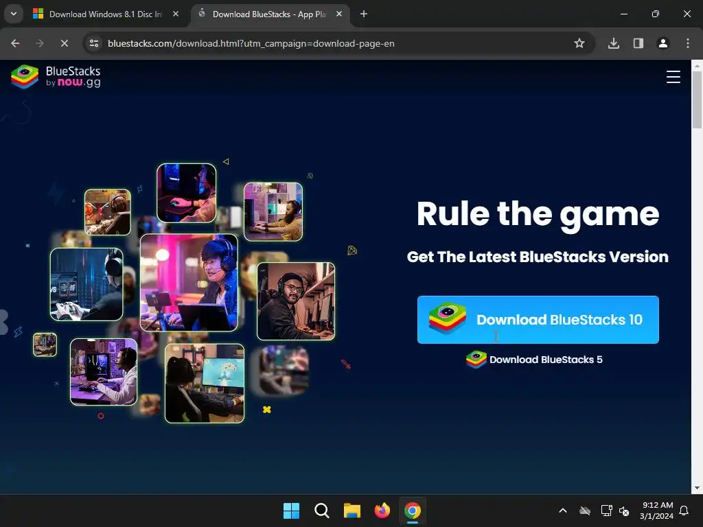Open File Explorer from taskbar
703x527 pixels.
coord(352,511)
